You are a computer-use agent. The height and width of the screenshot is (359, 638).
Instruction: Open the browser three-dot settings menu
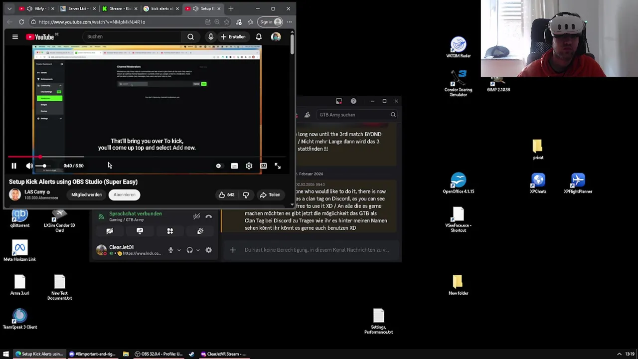(x=289, y=22)
